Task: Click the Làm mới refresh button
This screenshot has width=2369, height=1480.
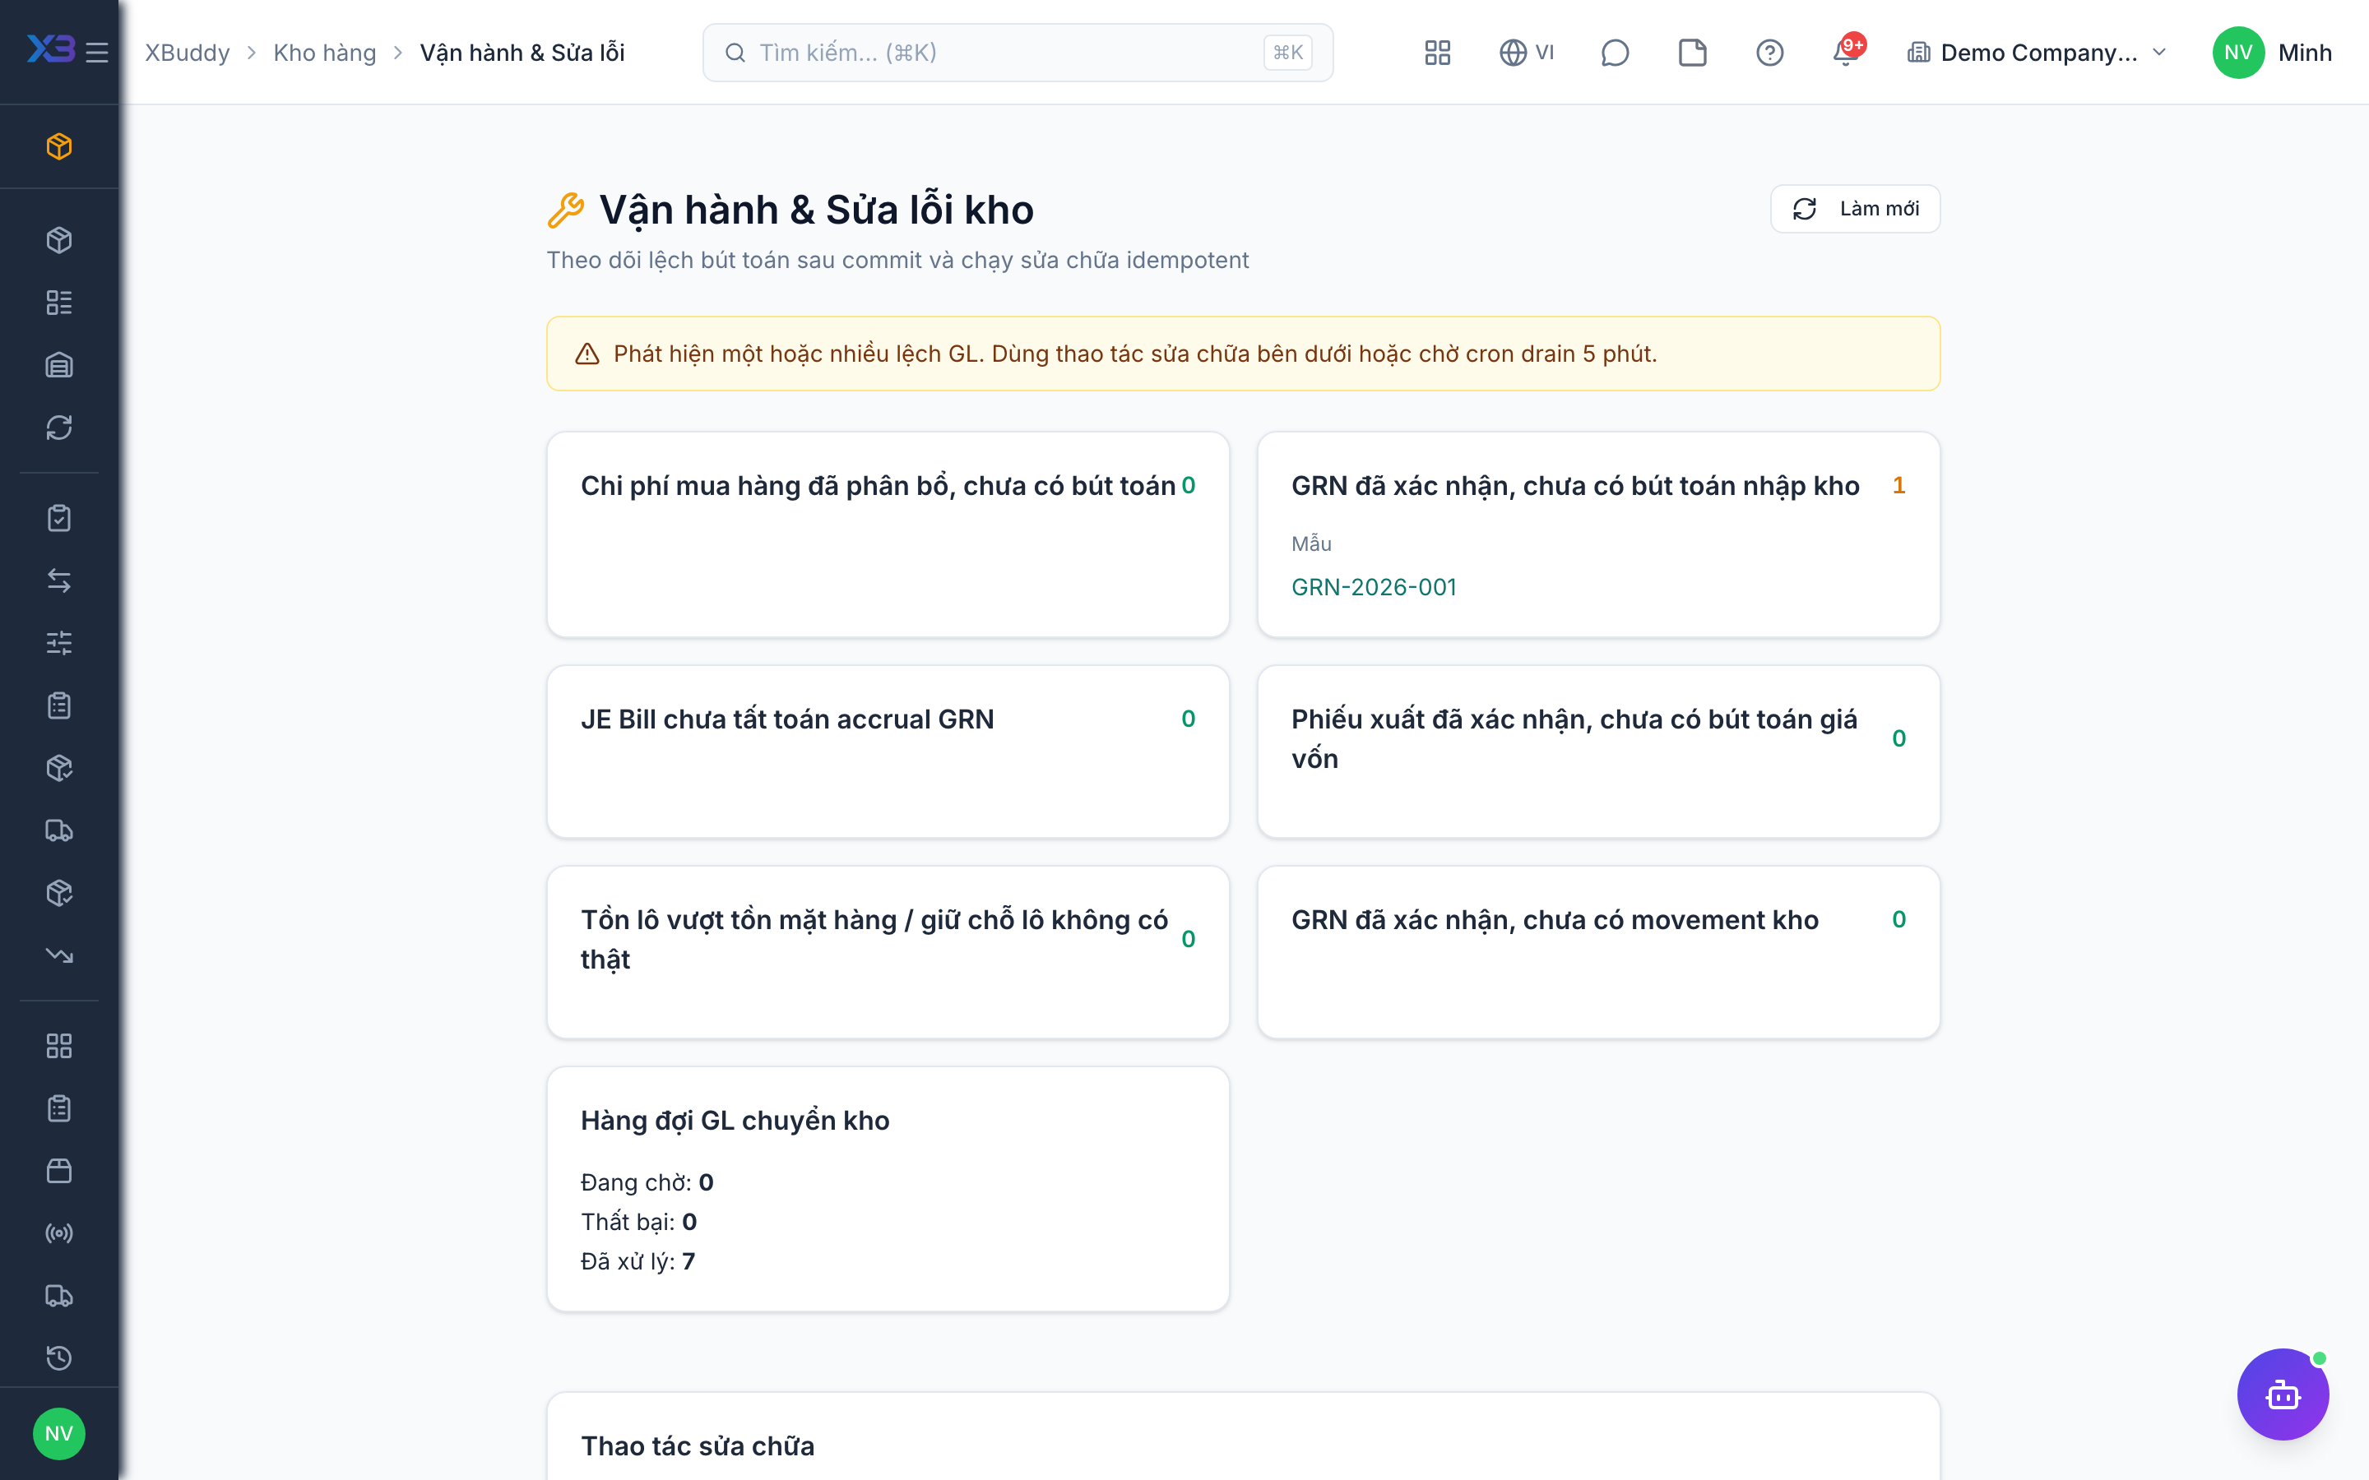Action: tap(1855, 209)
